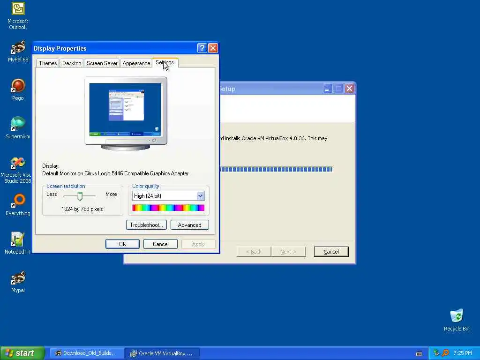Open the Start menu

(22, 353)
